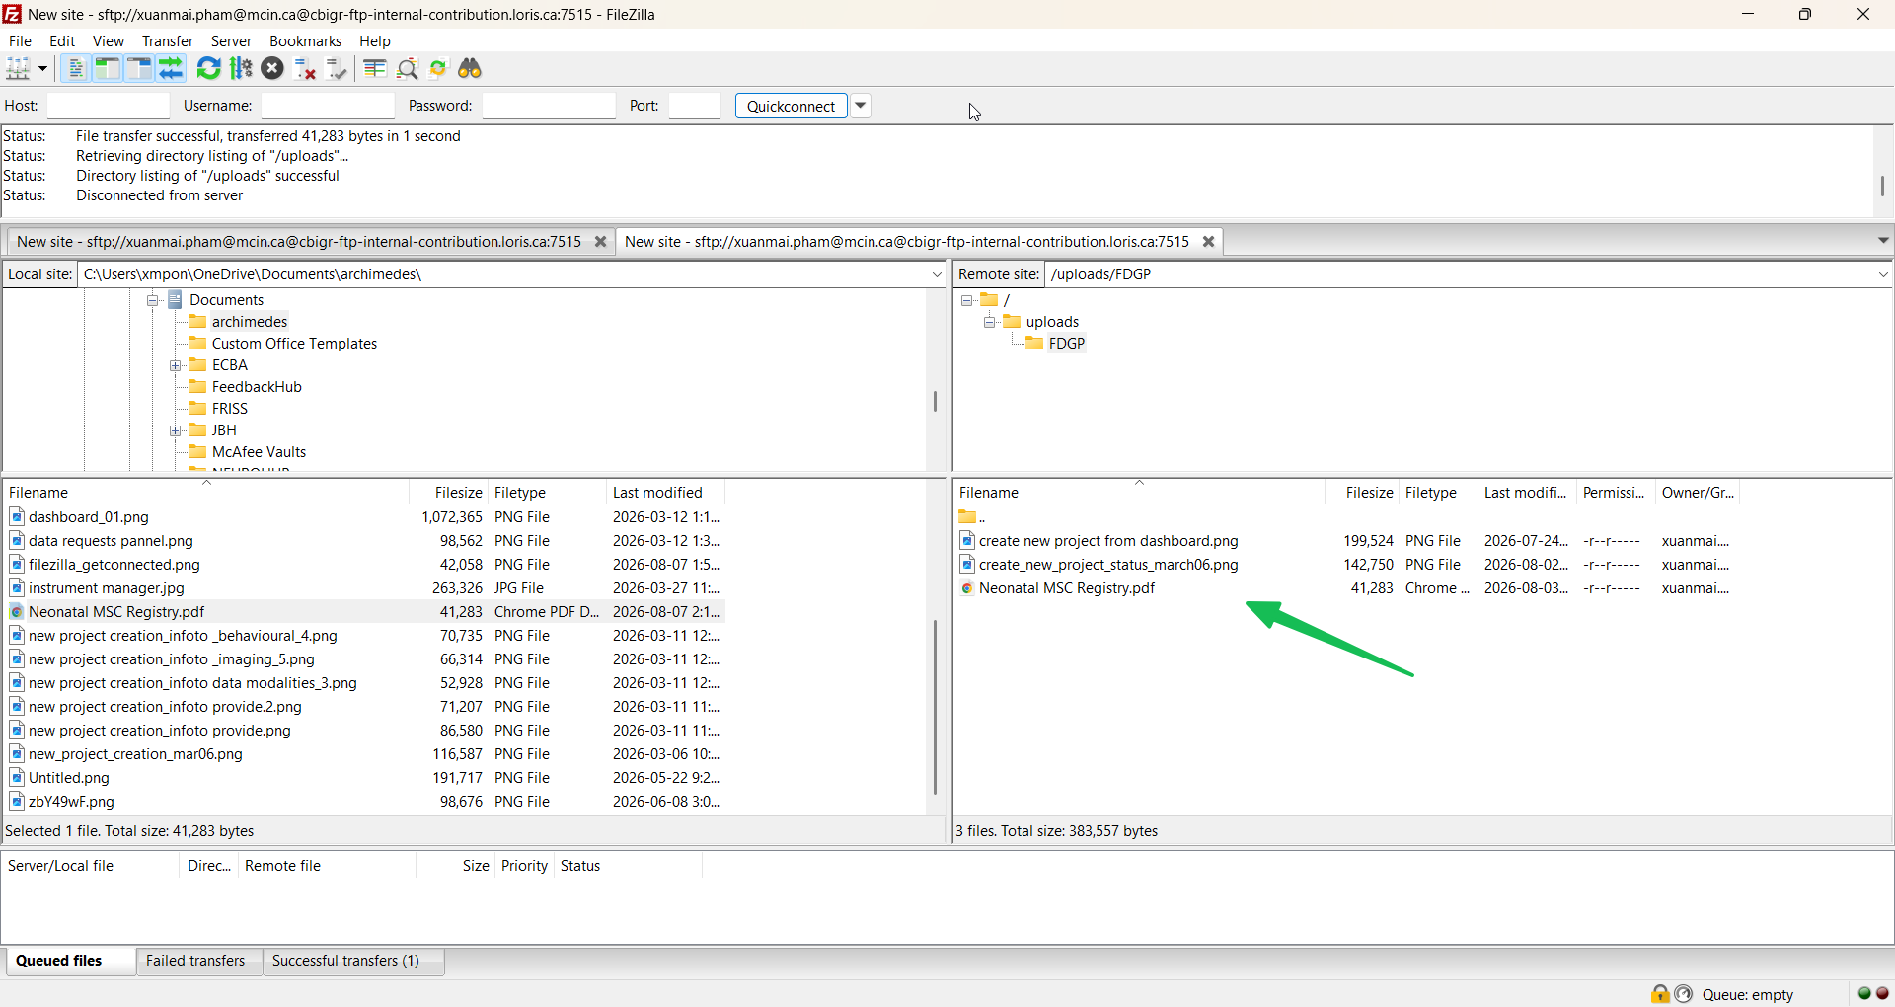Select local Neonatal MSC Registry.pdf icon

(17, 612)
